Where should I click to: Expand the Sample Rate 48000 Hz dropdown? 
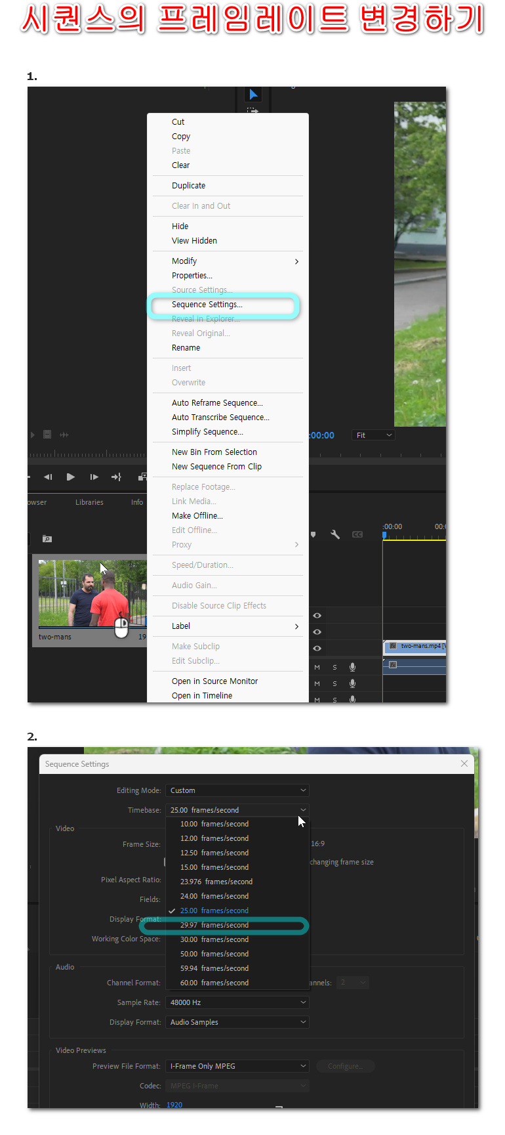pos(237,1002)
